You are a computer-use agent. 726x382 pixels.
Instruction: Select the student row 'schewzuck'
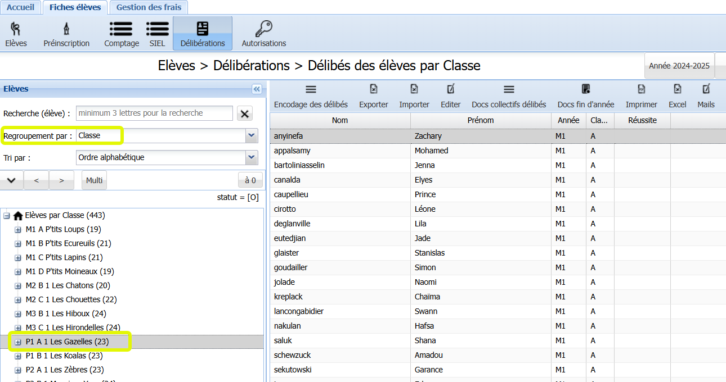click(498, 355)
